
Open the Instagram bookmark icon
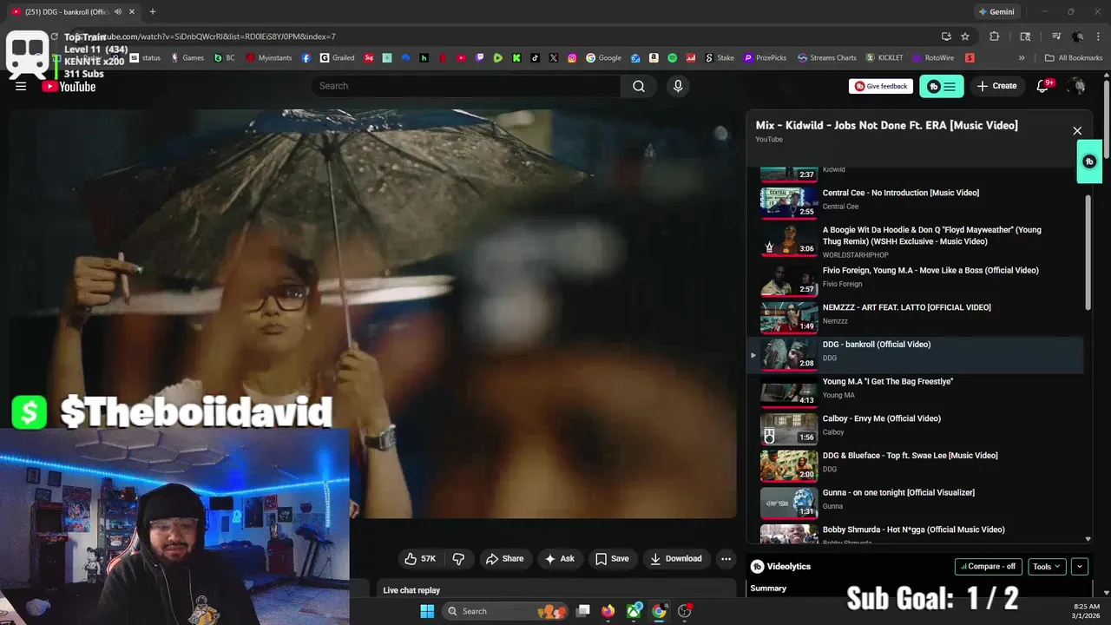coord(572,58)
